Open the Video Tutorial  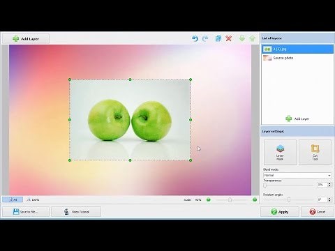pos(76,212)
